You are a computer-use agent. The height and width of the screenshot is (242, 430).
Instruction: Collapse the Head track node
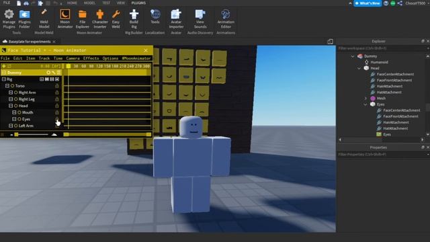coord(11,106)
